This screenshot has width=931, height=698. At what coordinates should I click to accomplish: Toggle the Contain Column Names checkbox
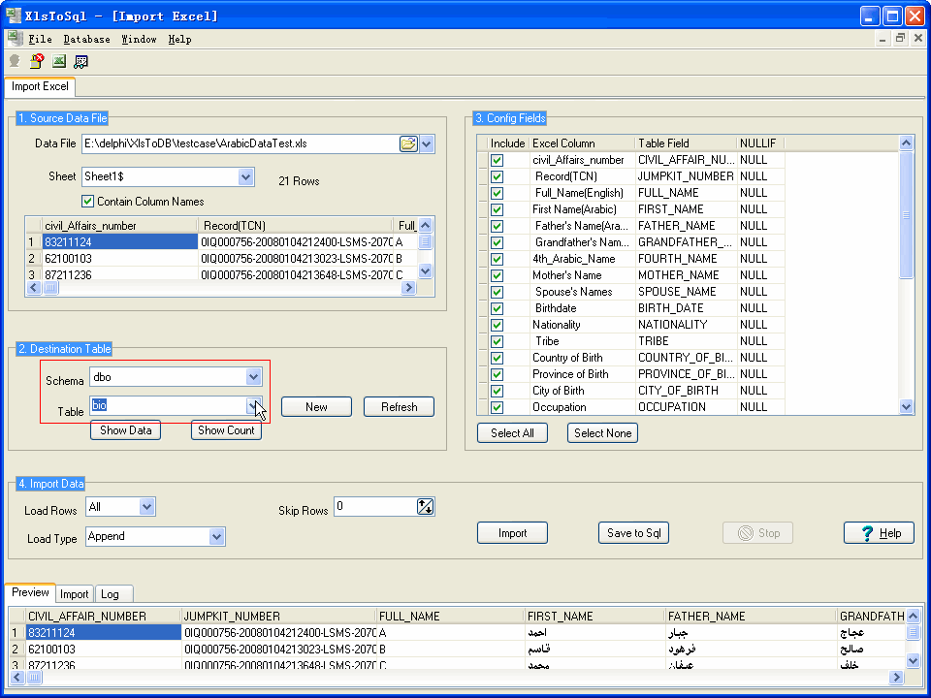click(x=88, y=202)
